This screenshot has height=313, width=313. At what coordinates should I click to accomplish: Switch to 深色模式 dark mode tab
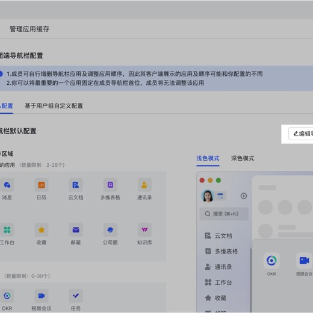click(x=243, y=158)
